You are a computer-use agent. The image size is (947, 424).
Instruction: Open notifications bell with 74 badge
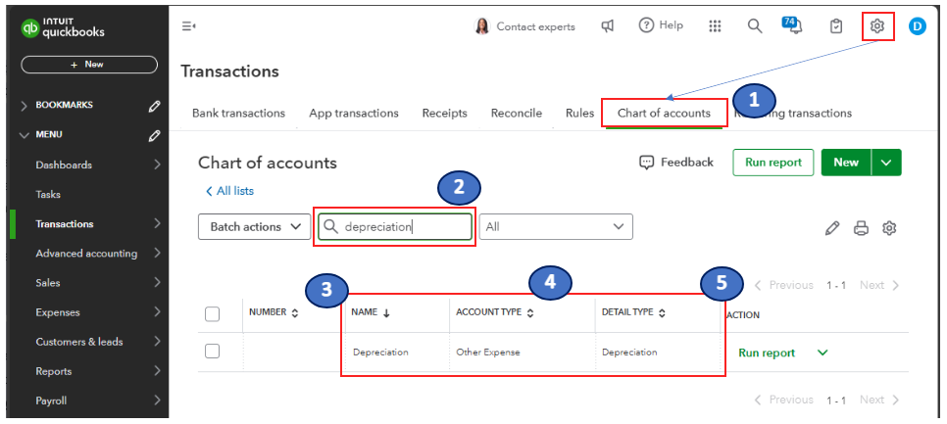click(x=792, y=25)
